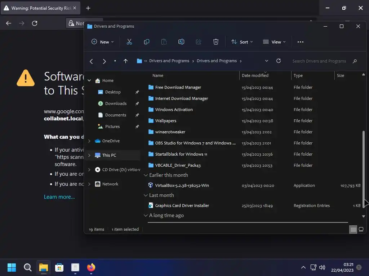Open a new tab in Firefox
This screenshot has height=276, width=369.
click(88, 8)
